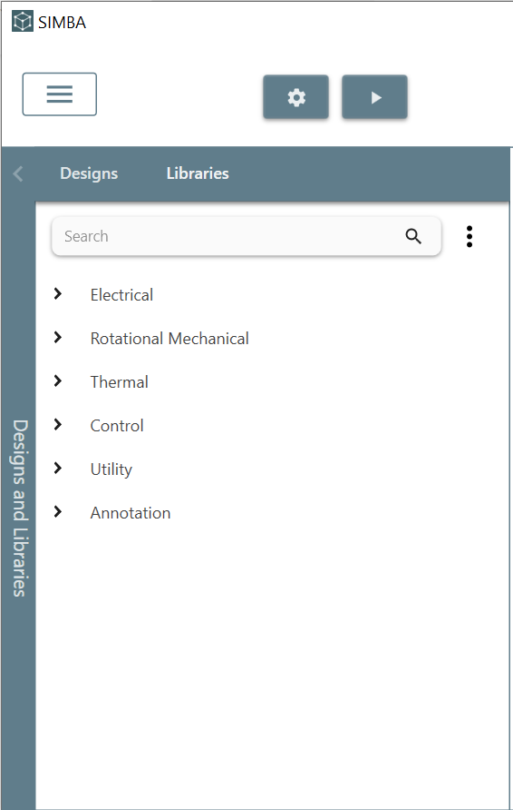Screen dimensions: 513x810
Task: Select the Annotation library label
Action: click(x=131, y=513)
